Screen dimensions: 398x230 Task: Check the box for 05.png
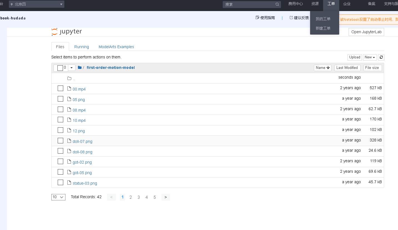pyautogui.click(x=60, y=99)
